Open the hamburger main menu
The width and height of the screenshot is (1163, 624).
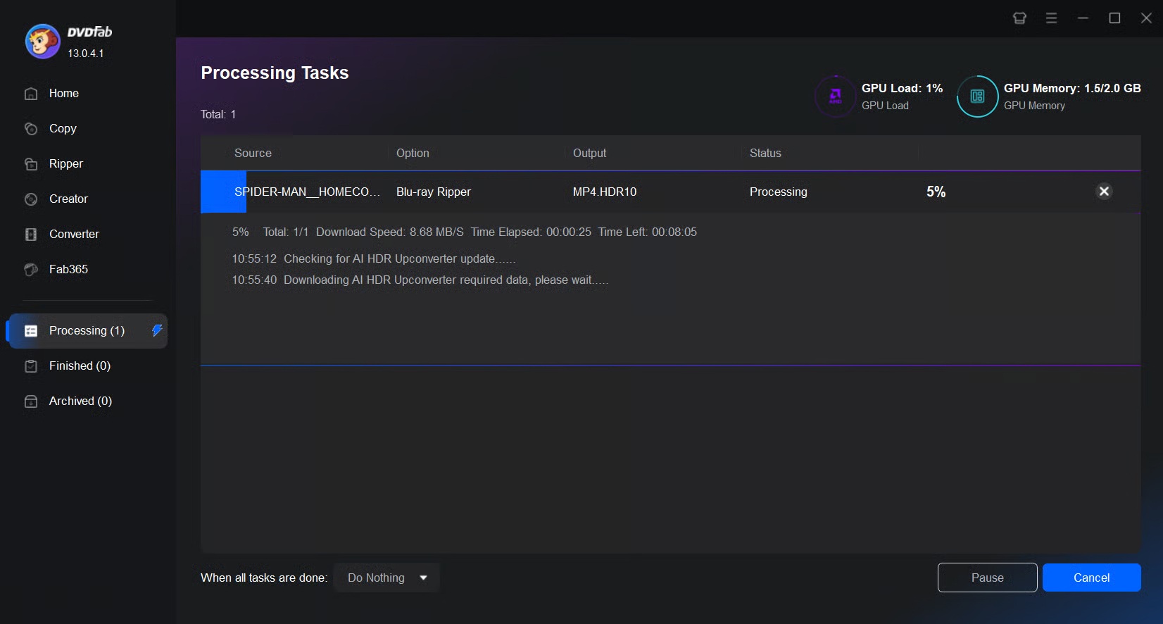(1051, 18)
